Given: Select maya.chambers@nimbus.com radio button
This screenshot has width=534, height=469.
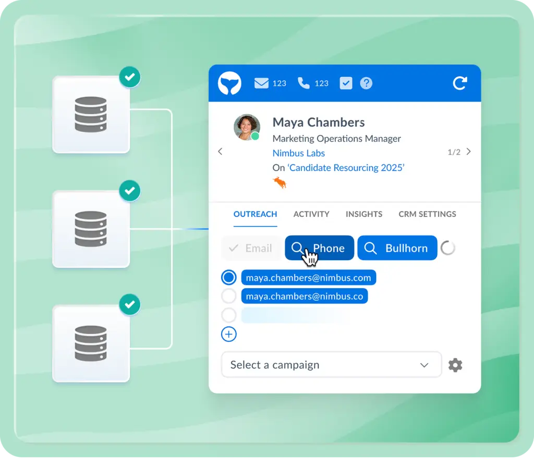Looking at the screenshot, I should (229, 277).
